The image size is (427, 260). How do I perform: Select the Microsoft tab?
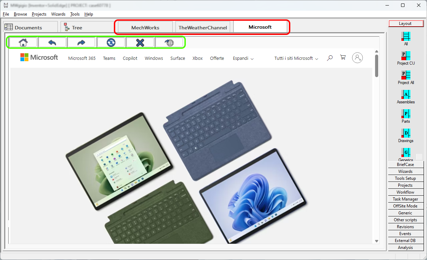pos(260,27)
